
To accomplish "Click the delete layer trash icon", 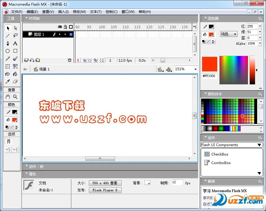I will (x=70, y=60).
